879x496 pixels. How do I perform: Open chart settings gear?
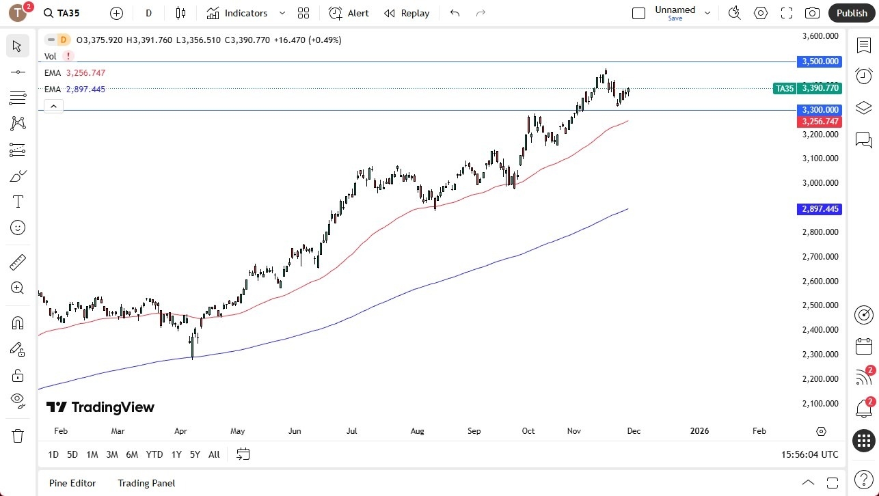click(760, 12)
